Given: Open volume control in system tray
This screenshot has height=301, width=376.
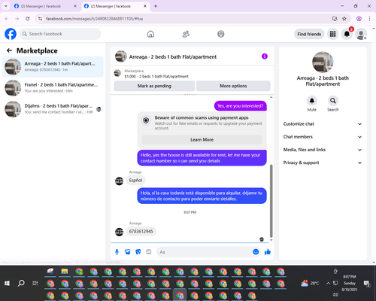Looking at the screenshot, I should (335, 294).
